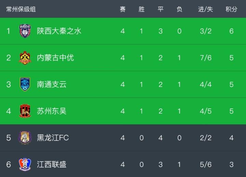Viewport: 246px width, 177px height.
Task: Tap the 苏州东吴 red striped crest
Action: [x=25, y=111]
